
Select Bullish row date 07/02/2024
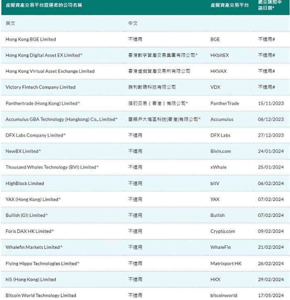(271, 215)
